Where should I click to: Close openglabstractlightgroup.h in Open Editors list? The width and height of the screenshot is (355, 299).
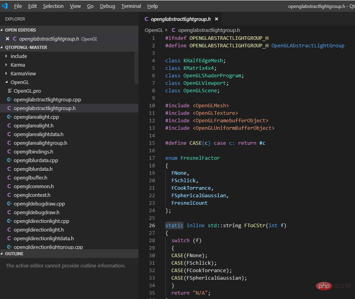tap(7, 39)
